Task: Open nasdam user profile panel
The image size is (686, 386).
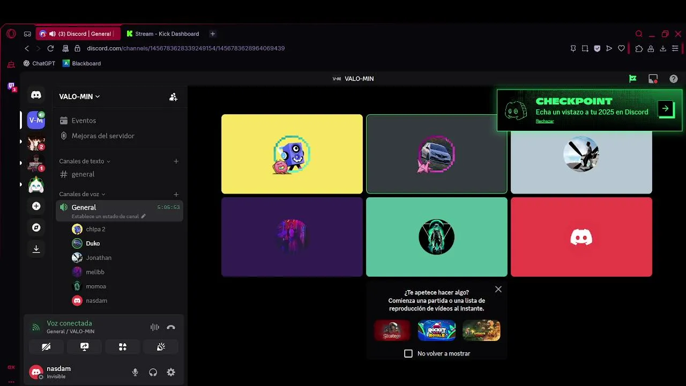Action: [x=50, y=372]
